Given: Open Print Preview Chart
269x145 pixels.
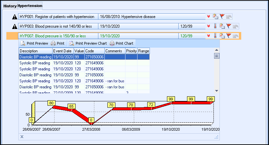Looking at the screenshot, I should click(88, 43).
